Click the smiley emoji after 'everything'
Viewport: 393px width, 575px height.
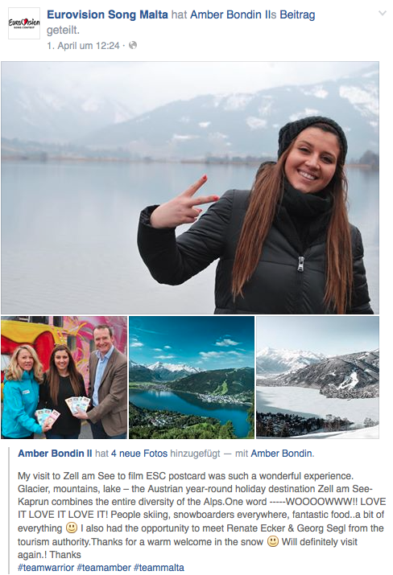(x=71, y=528)
